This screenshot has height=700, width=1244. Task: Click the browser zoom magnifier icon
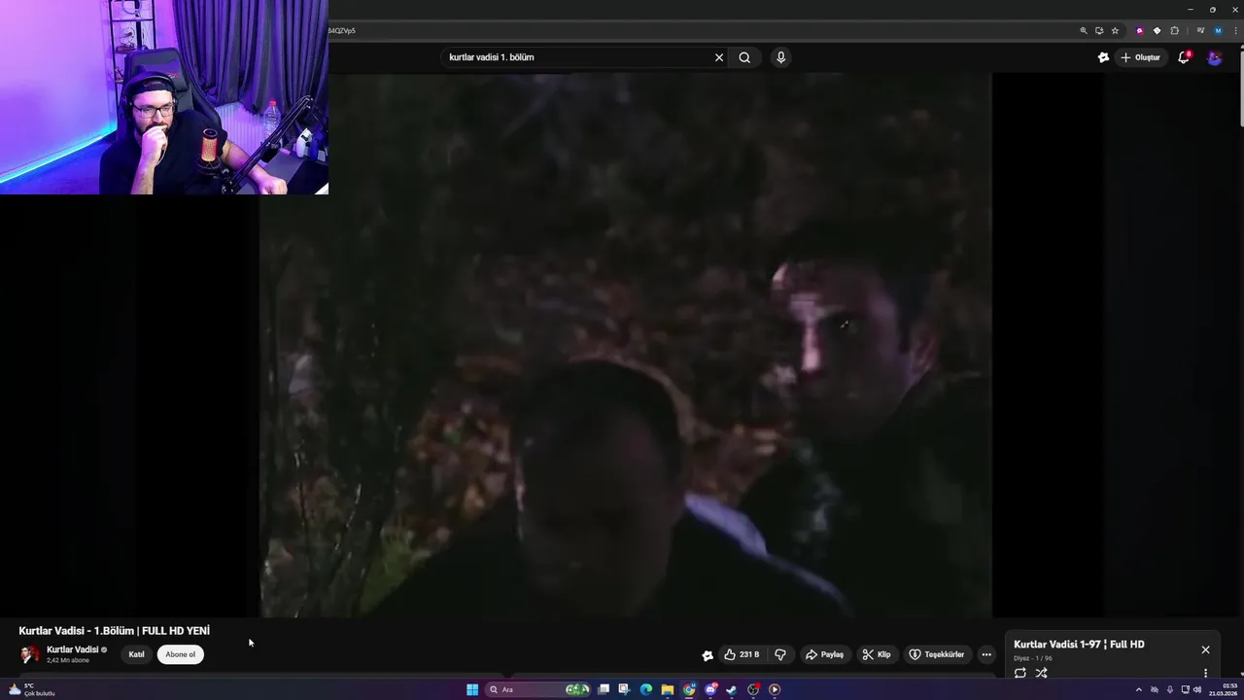1084,31
